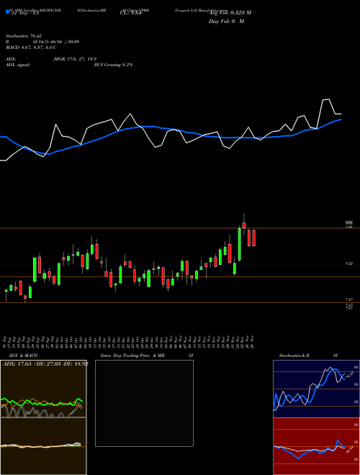360x475 pixels.
Task: Click the last red candlestick on the chart
Action: tap(254, 238)
